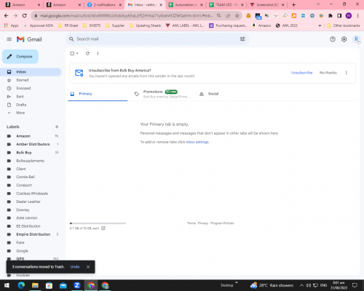
Task: Switch to the TEAM LEO browser tab
Action: coord(226,4)
